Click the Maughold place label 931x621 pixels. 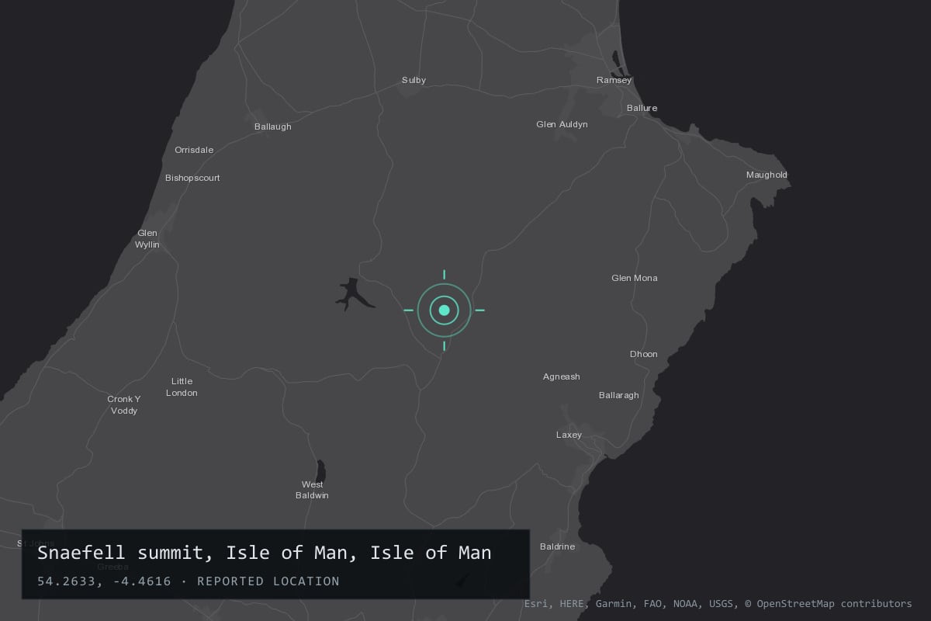[767, 175]
